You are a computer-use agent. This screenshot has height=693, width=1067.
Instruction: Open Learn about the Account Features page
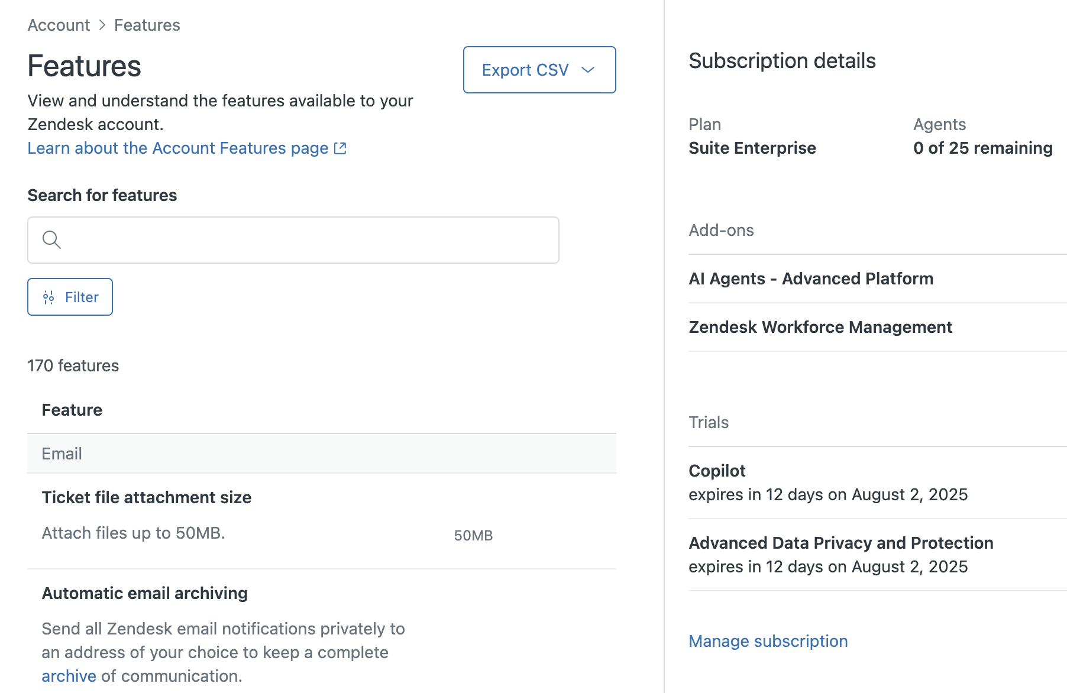point(178,148)
